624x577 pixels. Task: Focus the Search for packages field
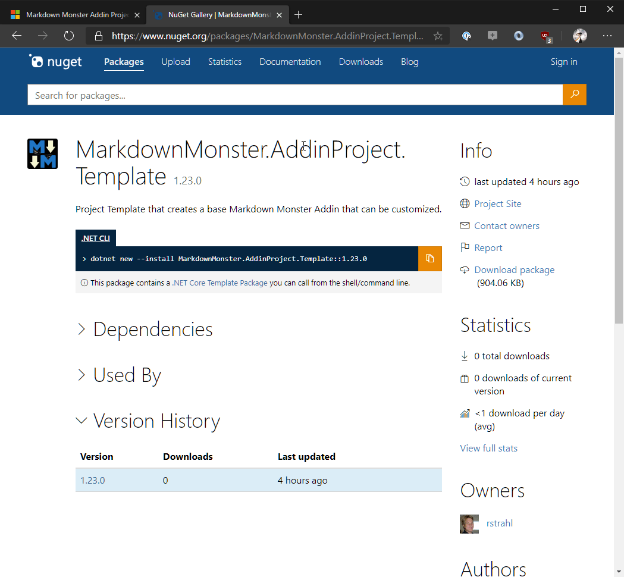coord(295,95)
